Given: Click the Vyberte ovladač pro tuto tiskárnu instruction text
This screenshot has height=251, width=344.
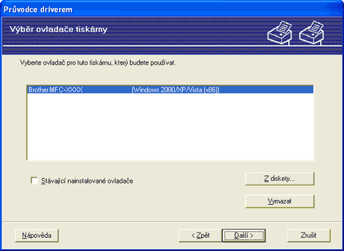Looking at the screenshot, I should (98, 63).
